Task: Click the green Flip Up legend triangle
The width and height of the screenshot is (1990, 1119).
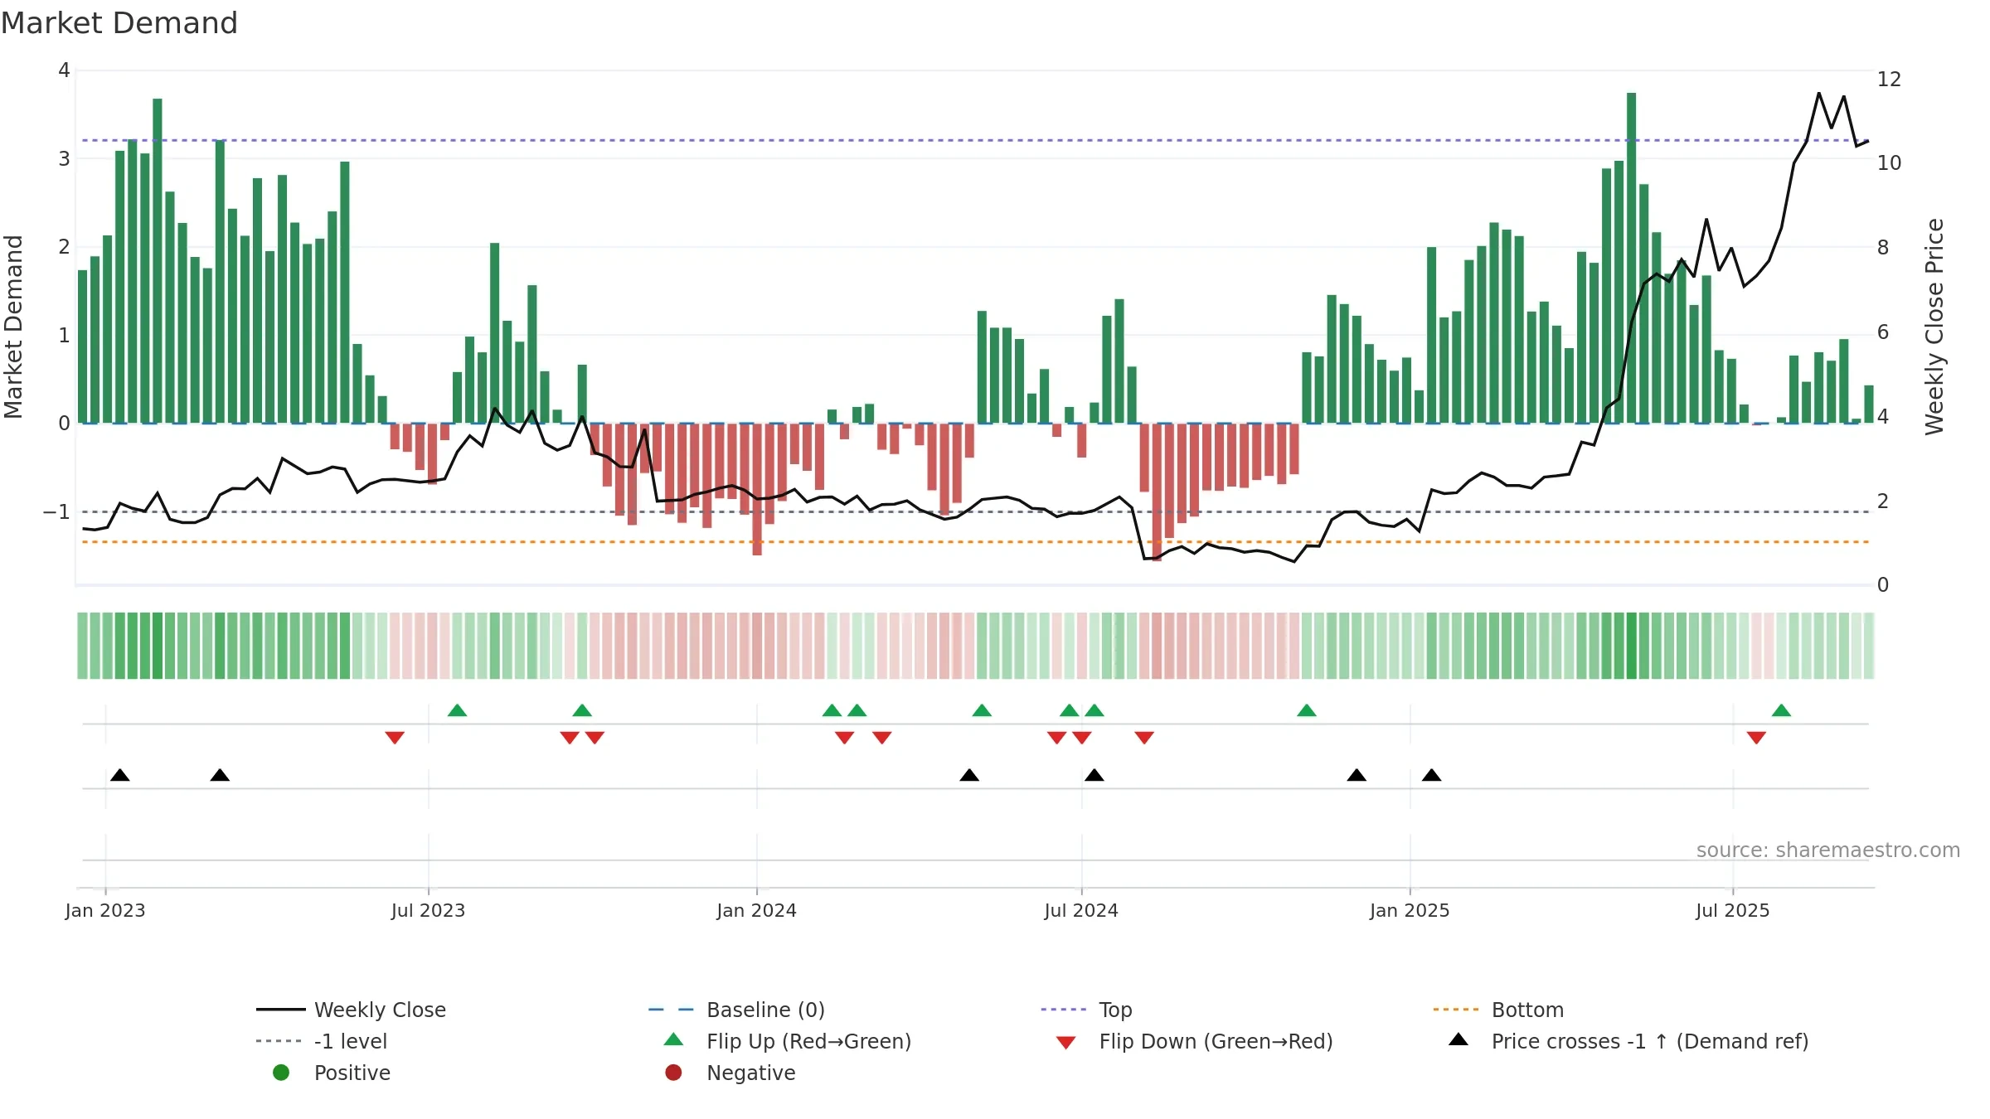Action: click(x=674, y=1039)
